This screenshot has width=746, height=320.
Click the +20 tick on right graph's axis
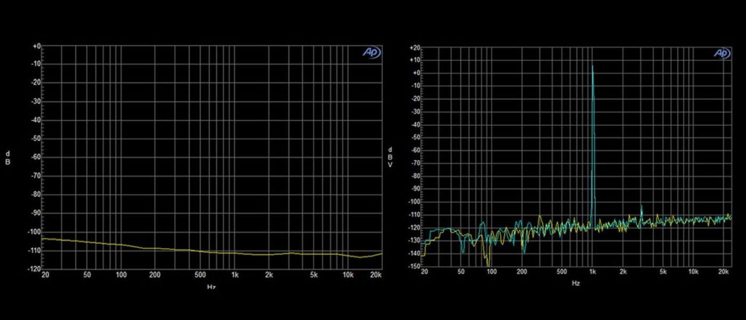click(x=415, y=47)
